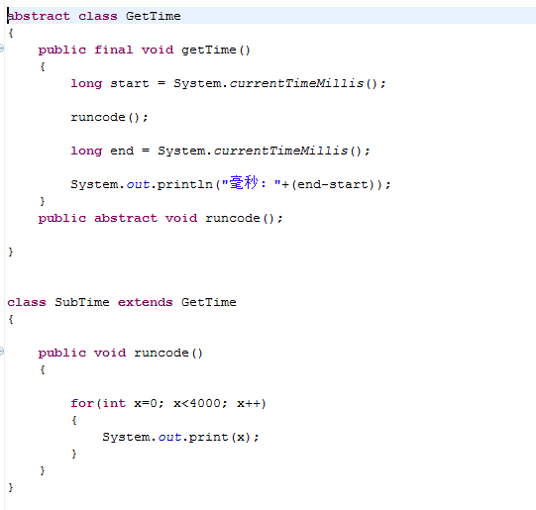The height and width of the screenshot is (510, 536).
Task: Click the standalone 'runcode();' call statement
Action: (x=109, y=117)
